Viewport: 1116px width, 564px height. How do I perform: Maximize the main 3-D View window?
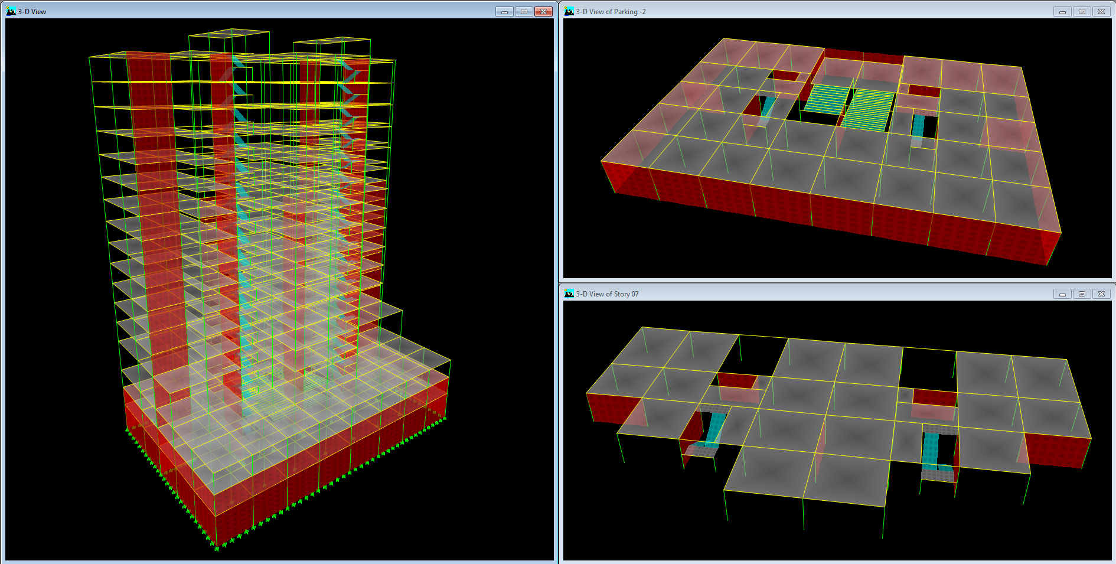pyautogui.click(x=524, y=12)
